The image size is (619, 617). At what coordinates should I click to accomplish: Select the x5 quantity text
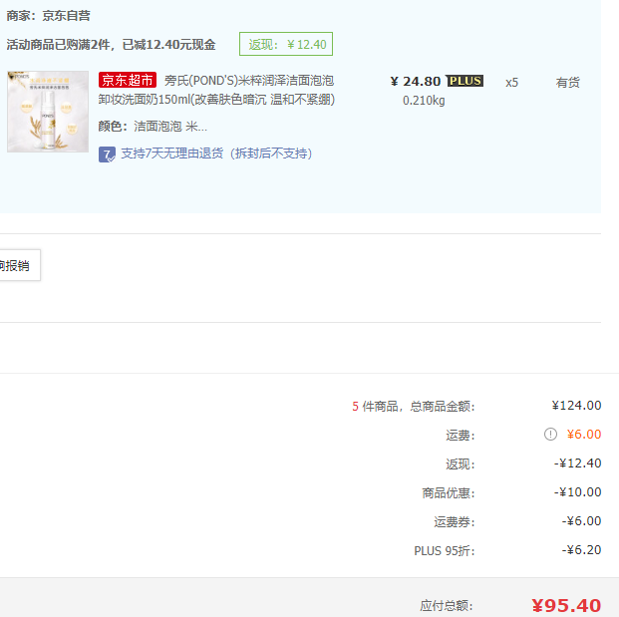pyautogui.click(x=511, y=83)
